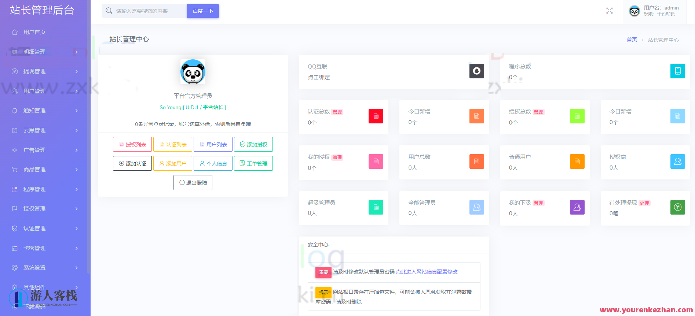Click the pink 我的授权 document icon
The image size is (695, 316).
tap(376, 161)
